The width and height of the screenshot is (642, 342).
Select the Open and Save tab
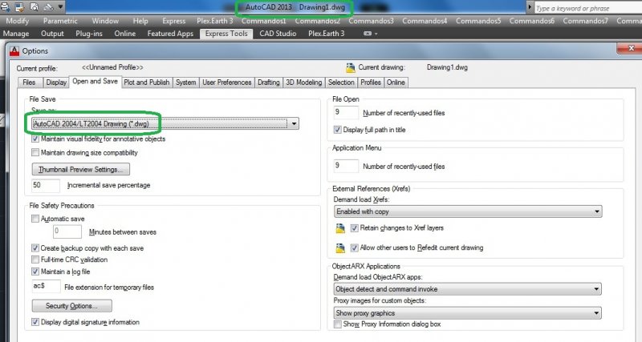[95, 82]
